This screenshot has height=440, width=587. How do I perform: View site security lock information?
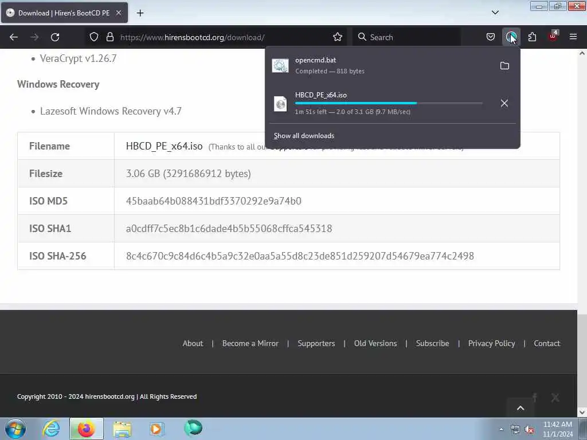[x=109, y=37]
